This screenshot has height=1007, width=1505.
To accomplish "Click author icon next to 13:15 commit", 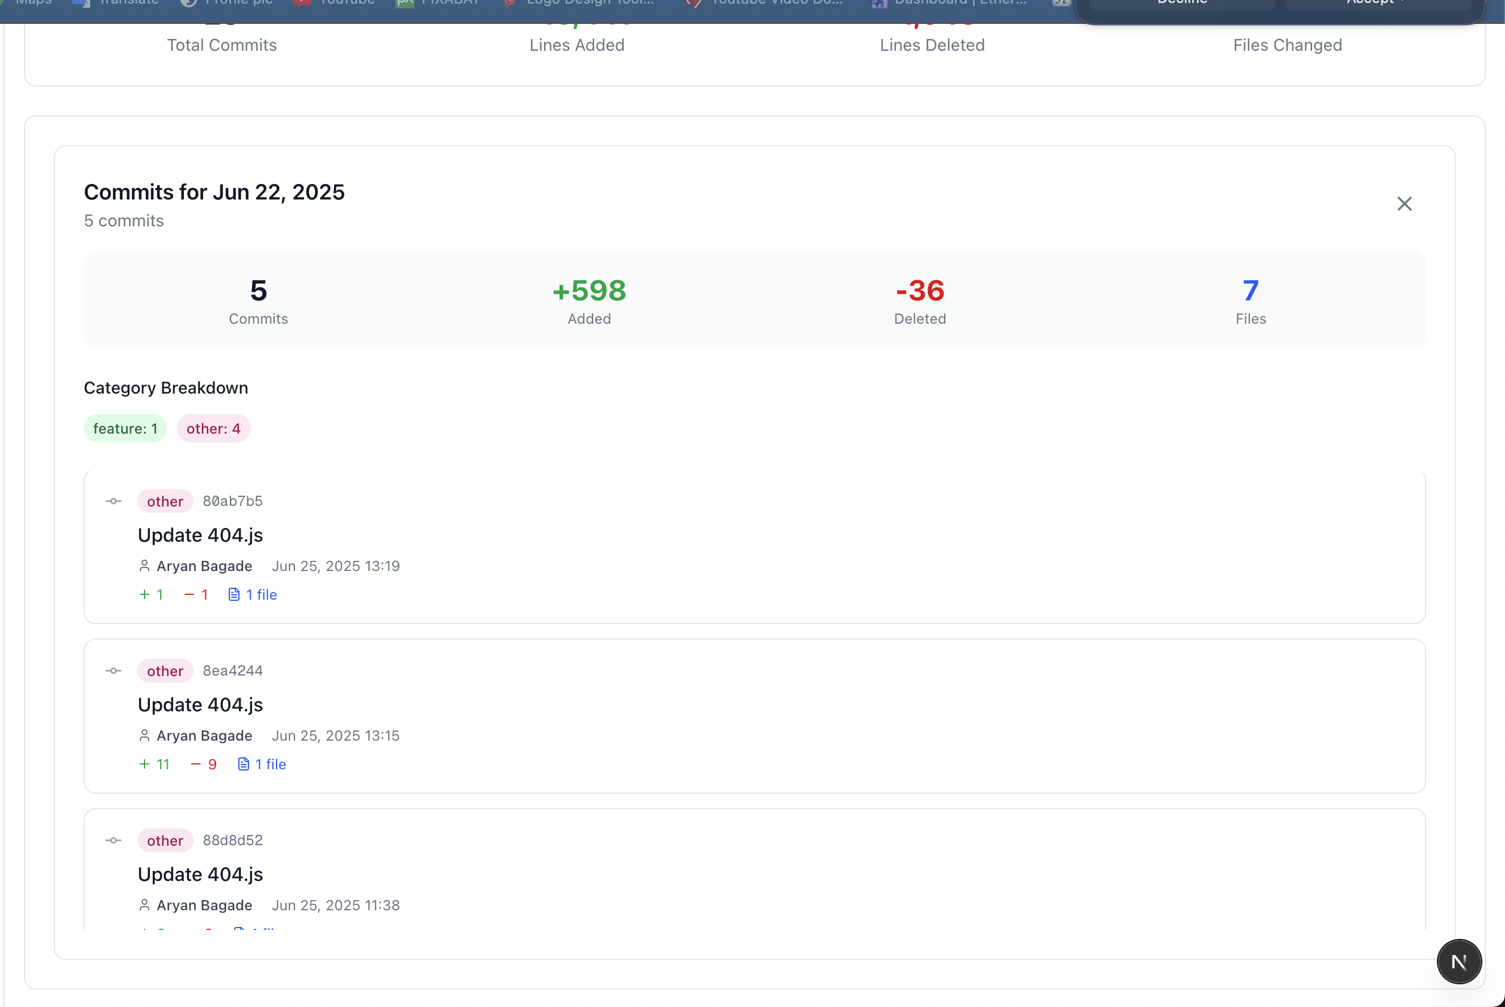I will [x=145, y=735].
